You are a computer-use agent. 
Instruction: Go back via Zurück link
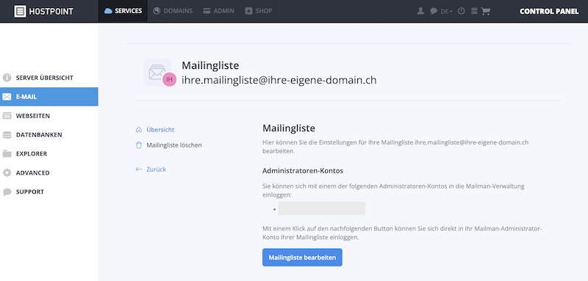pyautogui.click(x=156, y=169)
